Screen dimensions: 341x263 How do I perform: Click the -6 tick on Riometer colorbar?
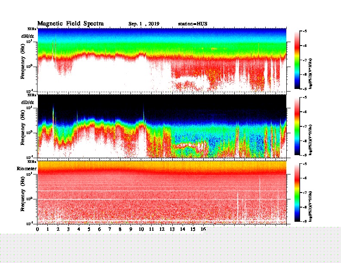[305, 178]
